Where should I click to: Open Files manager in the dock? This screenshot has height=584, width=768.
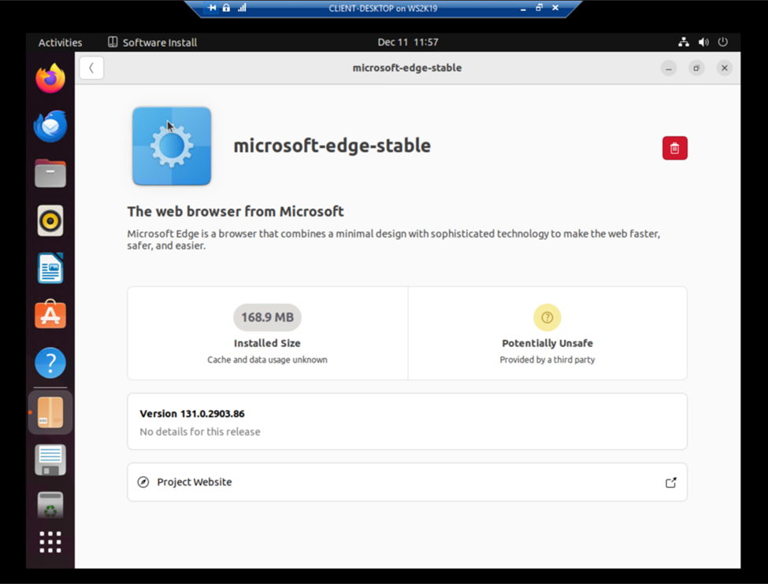tap(50, 173)
